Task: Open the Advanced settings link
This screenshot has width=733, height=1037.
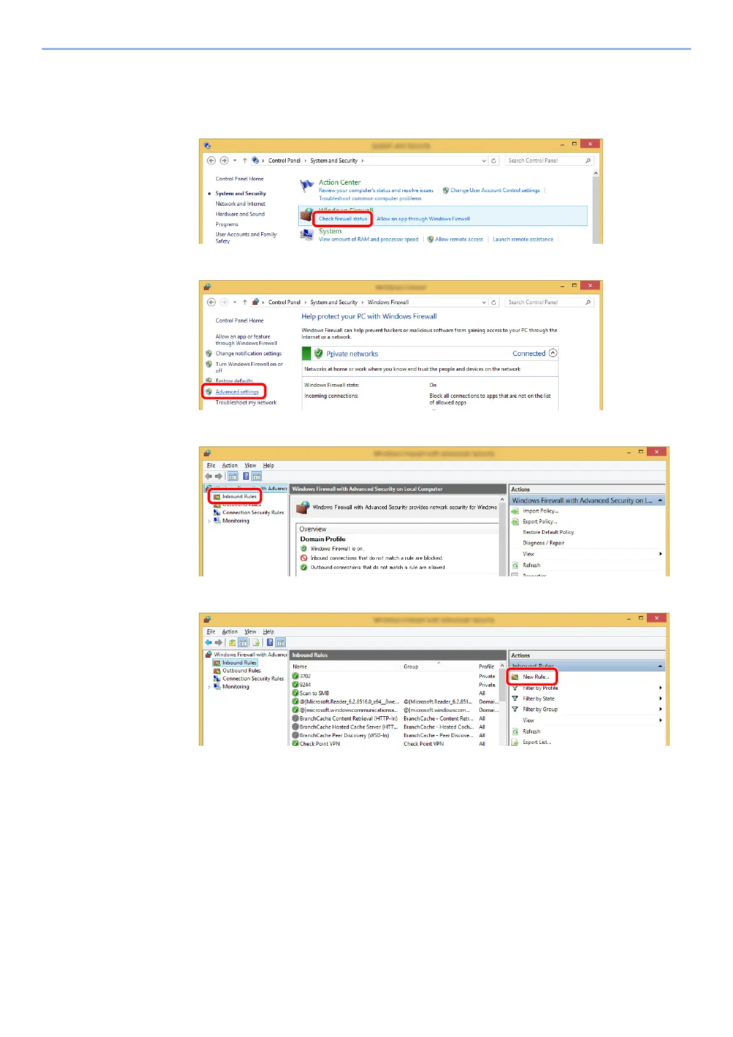Action: (x=237, y=392)
